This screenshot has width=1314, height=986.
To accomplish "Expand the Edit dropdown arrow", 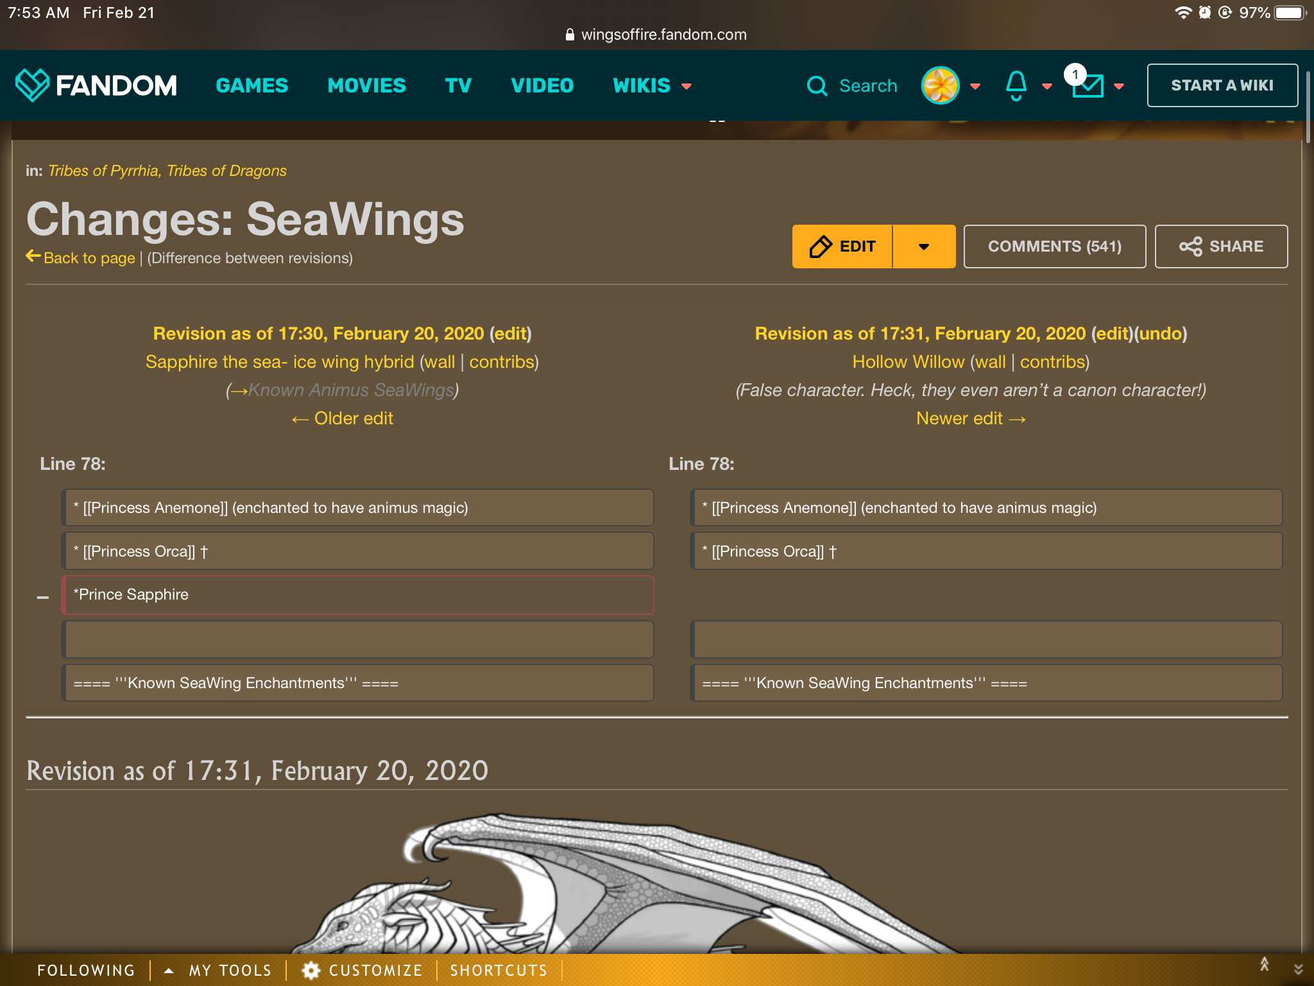I will (924, 246).
